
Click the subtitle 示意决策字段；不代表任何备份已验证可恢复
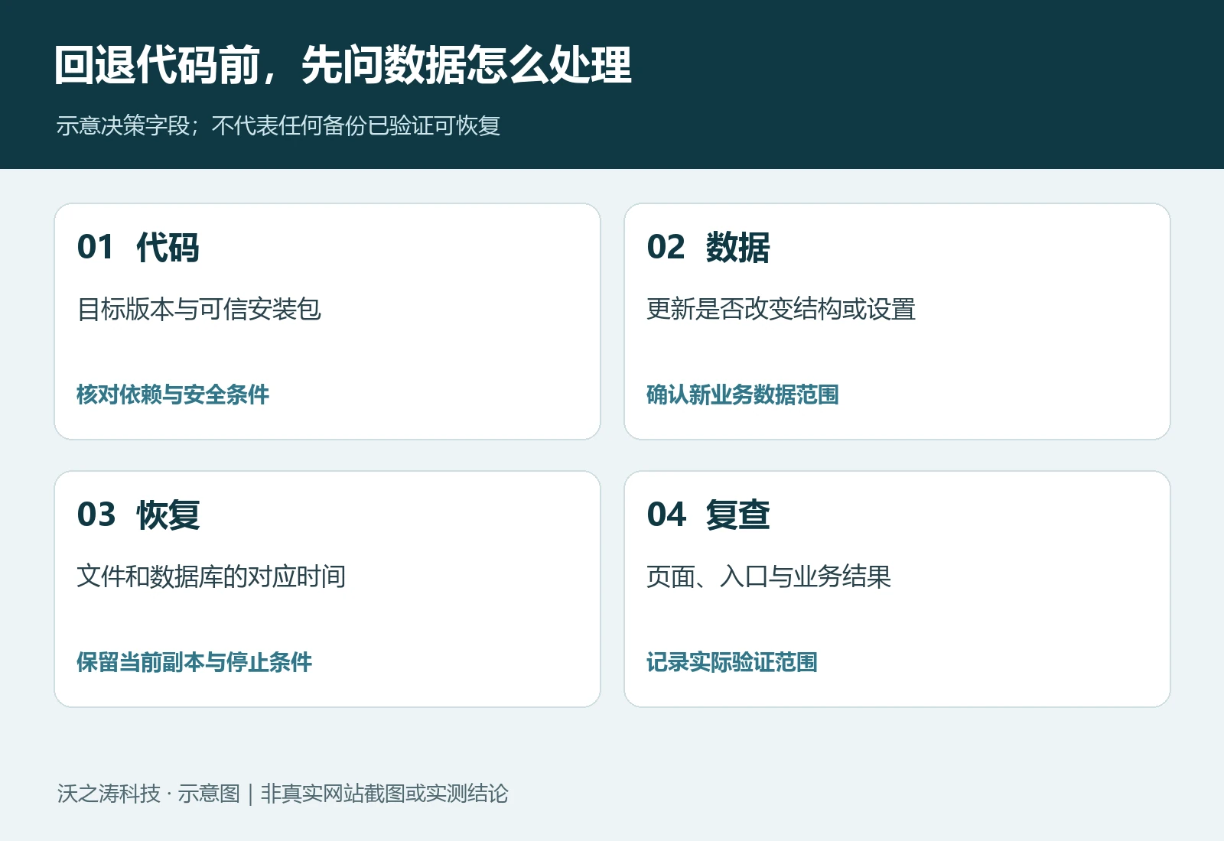click(278, 125)
